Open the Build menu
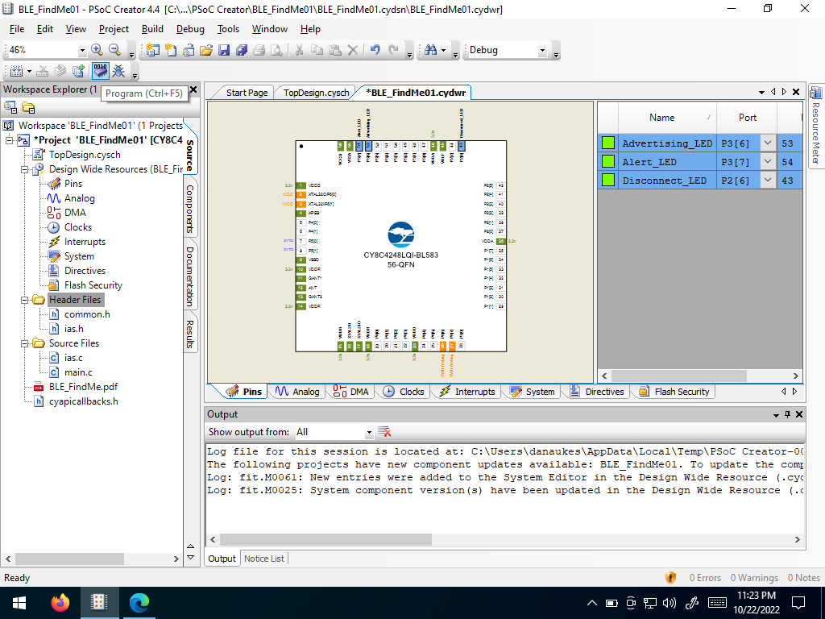The height and width of the screenshot is (619, 825). point(152,29)
